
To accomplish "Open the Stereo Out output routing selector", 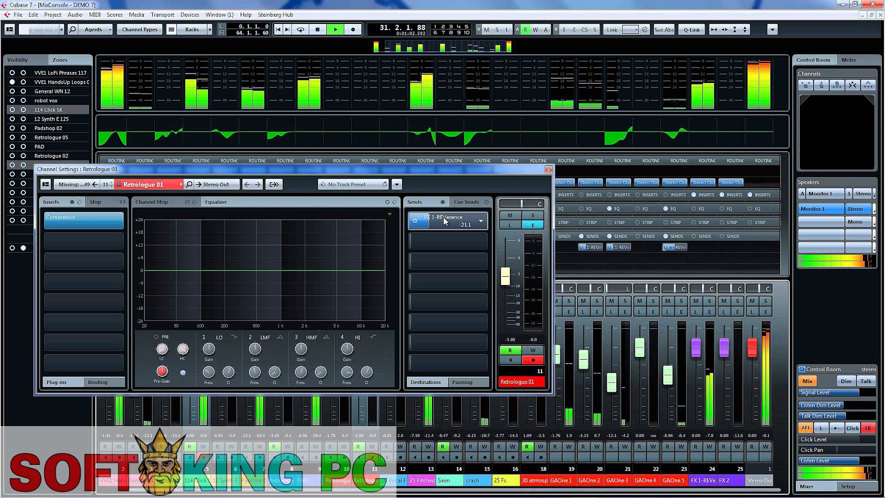I will pyautogui.click(x=217, y=184).
